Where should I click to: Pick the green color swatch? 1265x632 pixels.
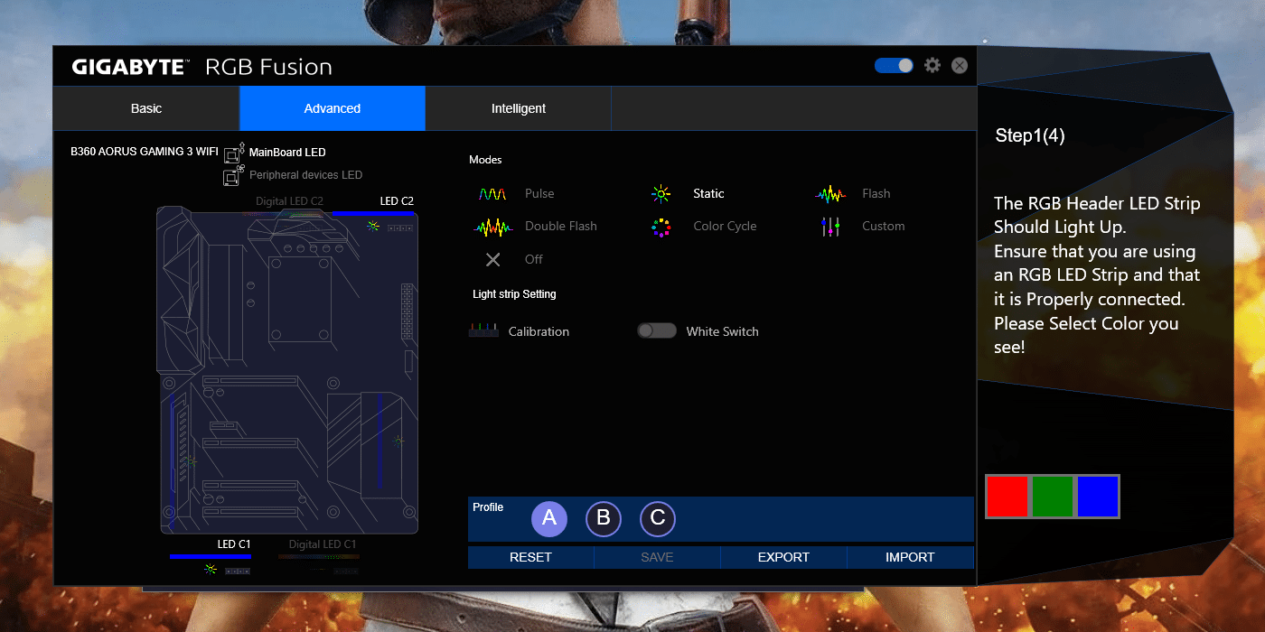click(x=1053, y=497)
